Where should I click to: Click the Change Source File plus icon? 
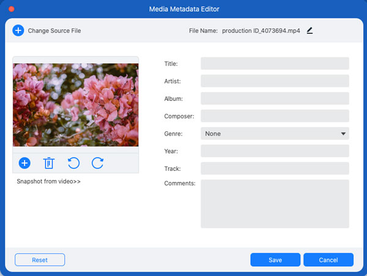tap(18, 31)
